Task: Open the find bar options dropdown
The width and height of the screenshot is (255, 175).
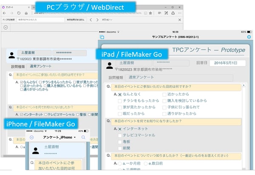Action: click(x=107, y=20)
